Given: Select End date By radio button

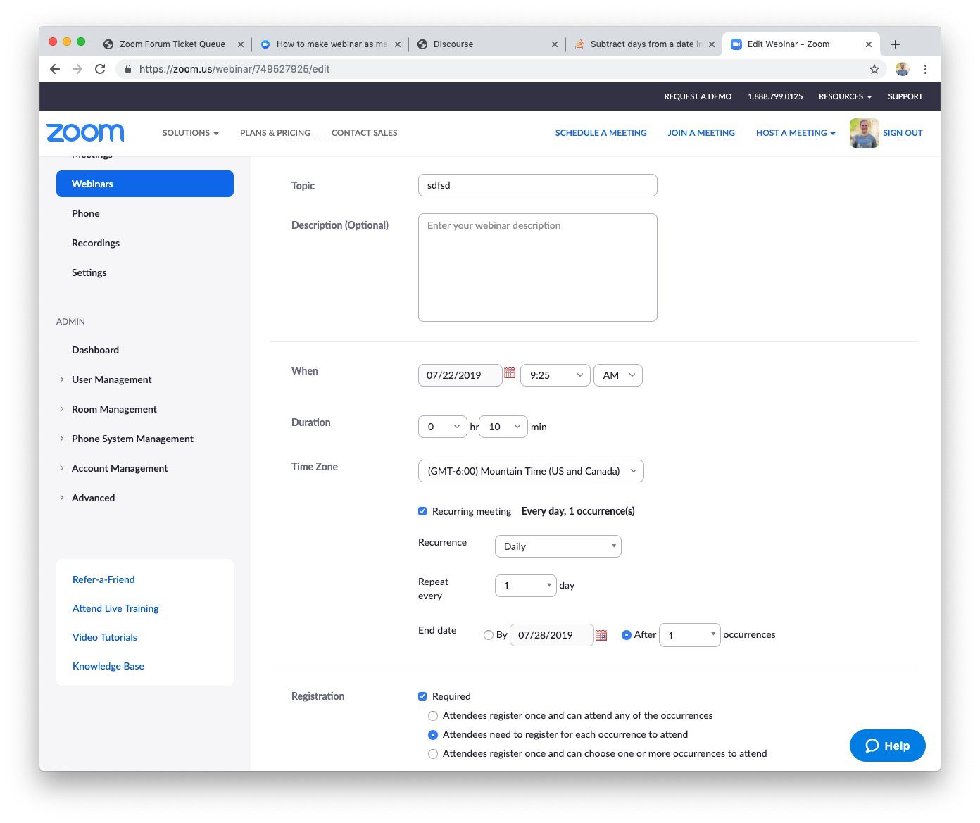Looking at the screenshot, I should pyautogui.click(x=489, y=635).
